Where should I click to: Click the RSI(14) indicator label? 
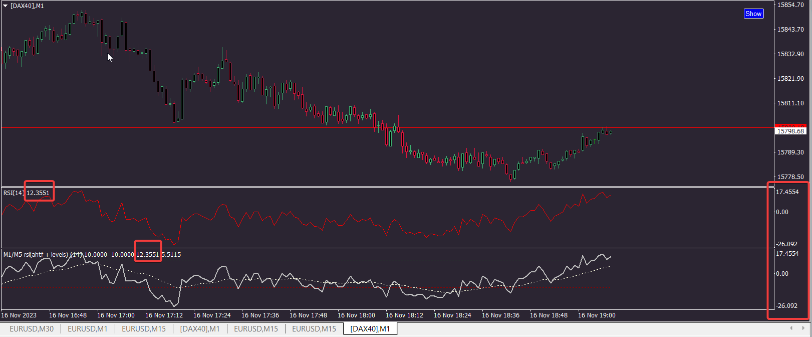(14, 193)
